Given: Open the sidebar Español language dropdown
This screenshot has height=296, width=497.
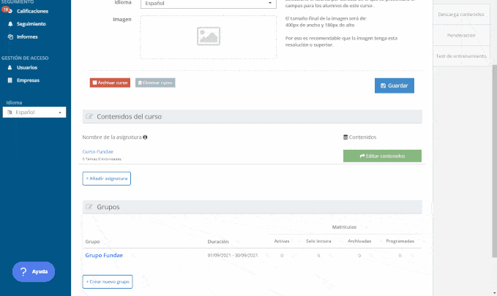Looking at the screenshot, I should point(34,113).
